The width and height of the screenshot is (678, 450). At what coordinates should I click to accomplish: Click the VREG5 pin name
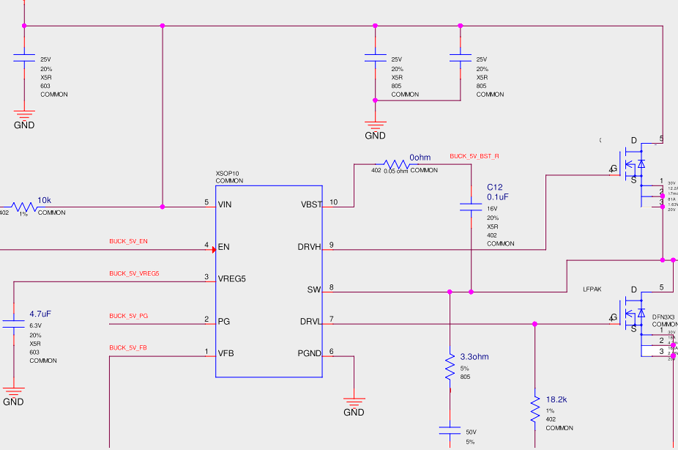[232, 279]
